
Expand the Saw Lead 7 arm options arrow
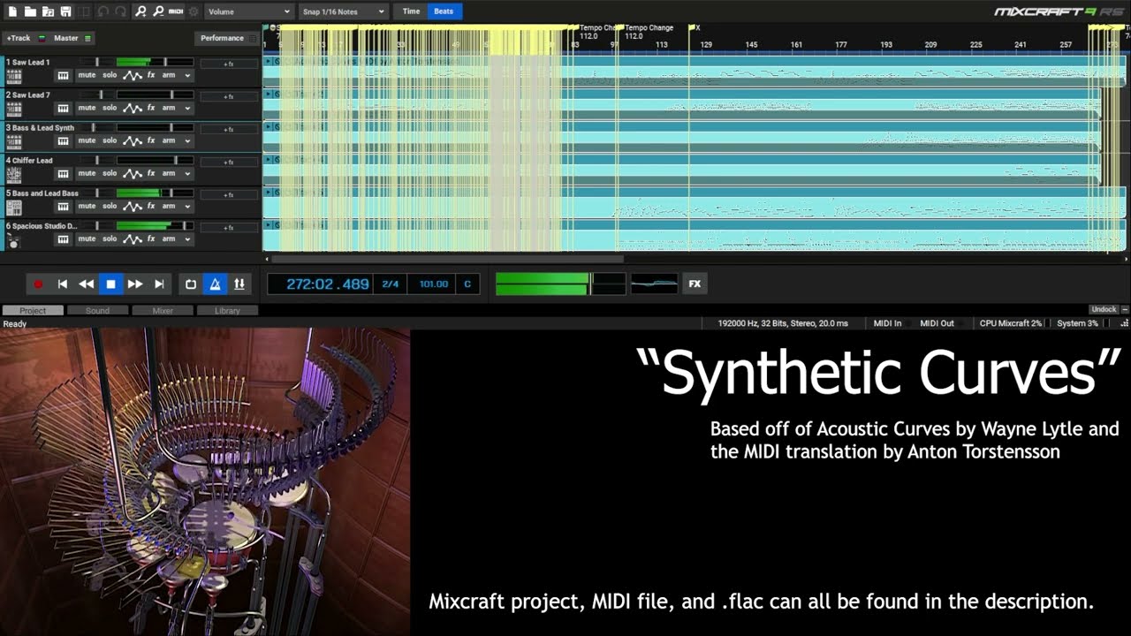[187, 109]
